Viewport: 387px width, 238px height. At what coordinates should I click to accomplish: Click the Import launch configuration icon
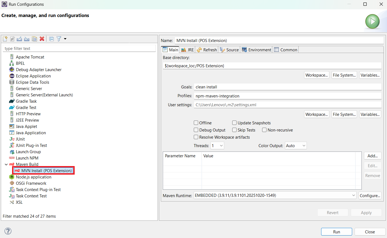pos(27,39)
